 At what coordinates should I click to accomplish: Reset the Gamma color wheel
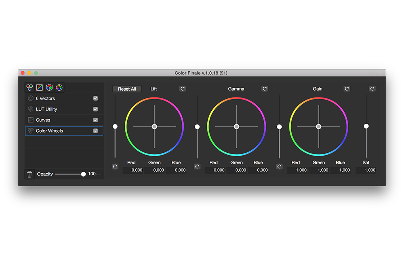click(265, 89)
